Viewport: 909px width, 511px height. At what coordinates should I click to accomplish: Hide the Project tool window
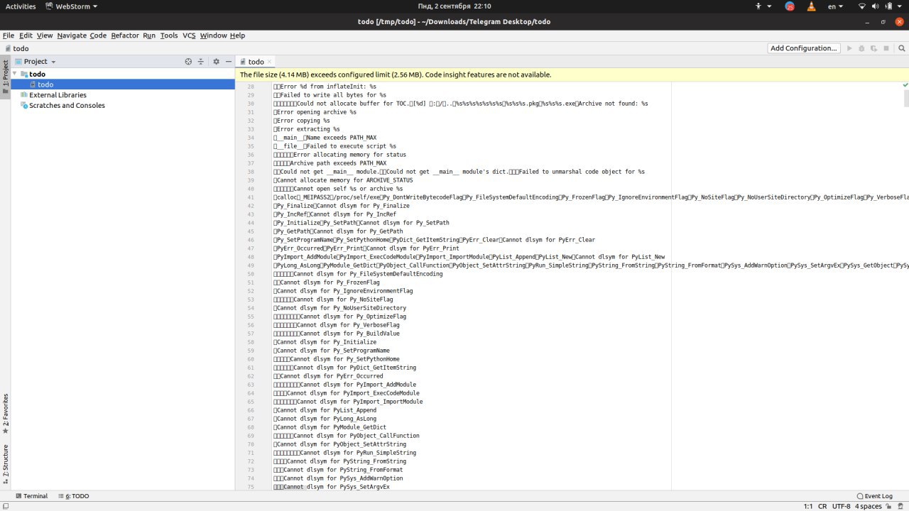pos(228,62)
